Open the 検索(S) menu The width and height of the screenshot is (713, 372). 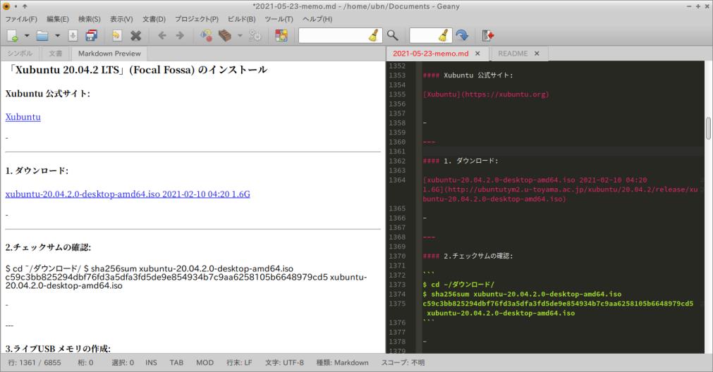pos(89,19)
